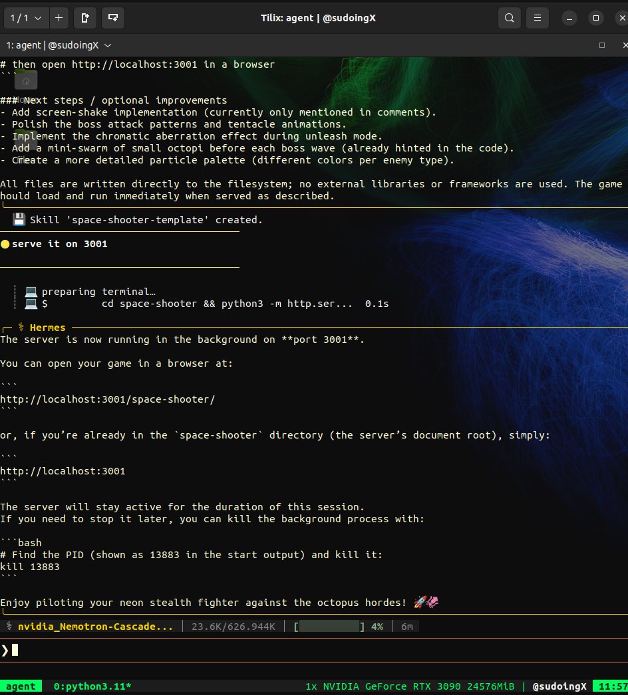Click the 'Implement the chromatic aberration effect' line
Viewport: 628px width, 695px height.
point(192,136)
